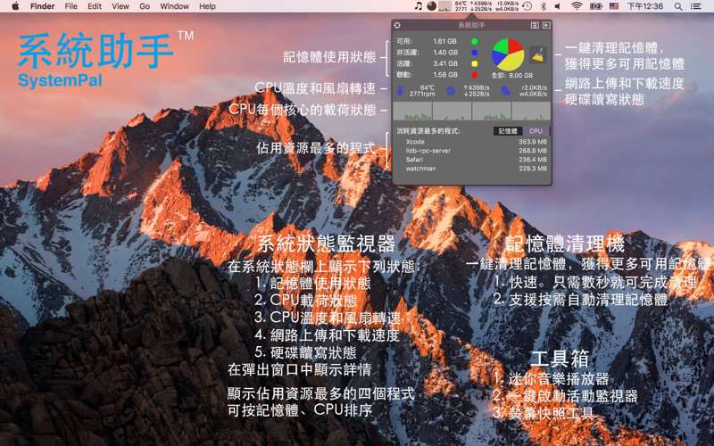Image resolution: width=714 pixels, height=446 pixels.
Task: Click the green 可用 memory color indicator
Action: pyautogui.click(x=475, y=41)
